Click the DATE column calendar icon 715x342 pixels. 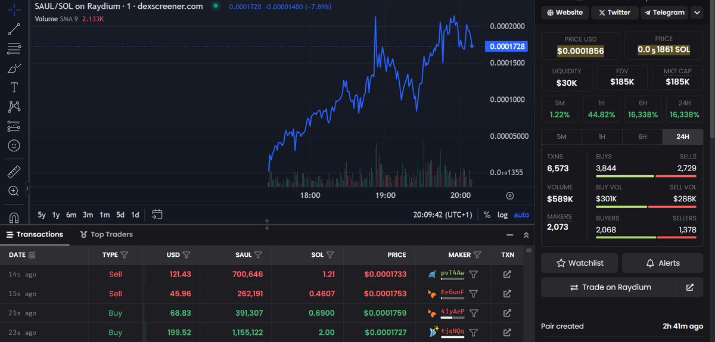coord(32,254)
